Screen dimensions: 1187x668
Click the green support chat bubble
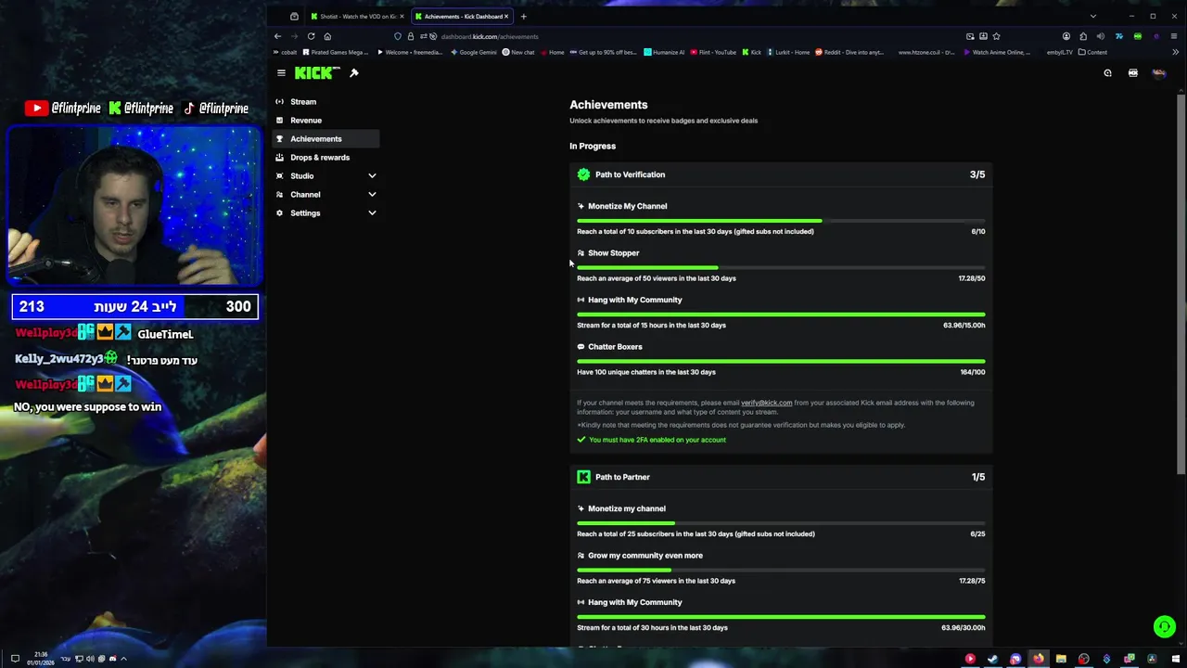pyautogui.click(x=1165, y=627)
